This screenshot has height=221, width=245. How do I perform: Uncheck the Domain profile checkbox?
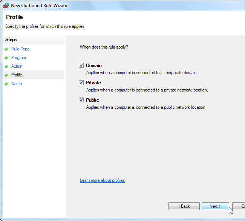(x=81, y=65)
